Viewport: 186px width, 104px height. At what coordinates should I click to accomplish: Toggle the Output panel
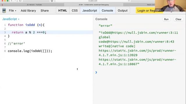tap(123, 10)
